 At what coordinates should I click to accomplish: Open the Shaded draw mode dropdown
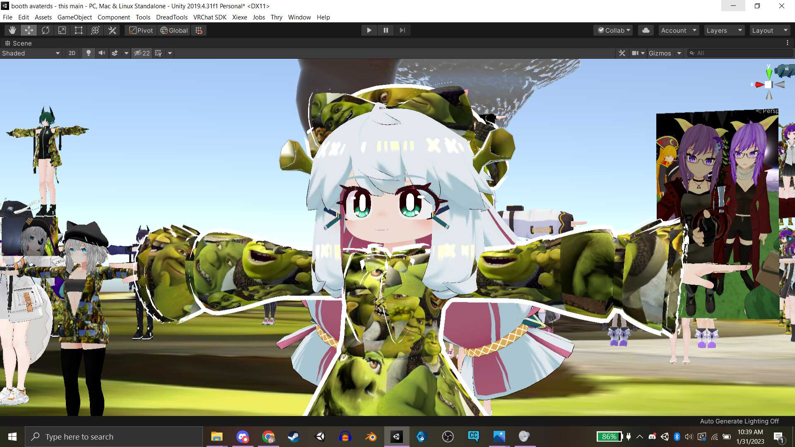(31, 53)
